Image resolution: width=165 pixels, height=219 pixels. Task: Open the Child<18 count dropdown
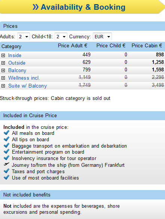pyautogui.click(x=61, y=36)
